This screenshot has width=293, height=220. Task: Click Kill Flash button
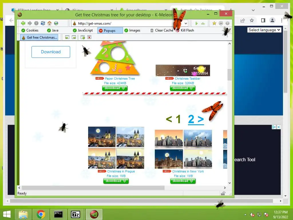coord(185,30)
